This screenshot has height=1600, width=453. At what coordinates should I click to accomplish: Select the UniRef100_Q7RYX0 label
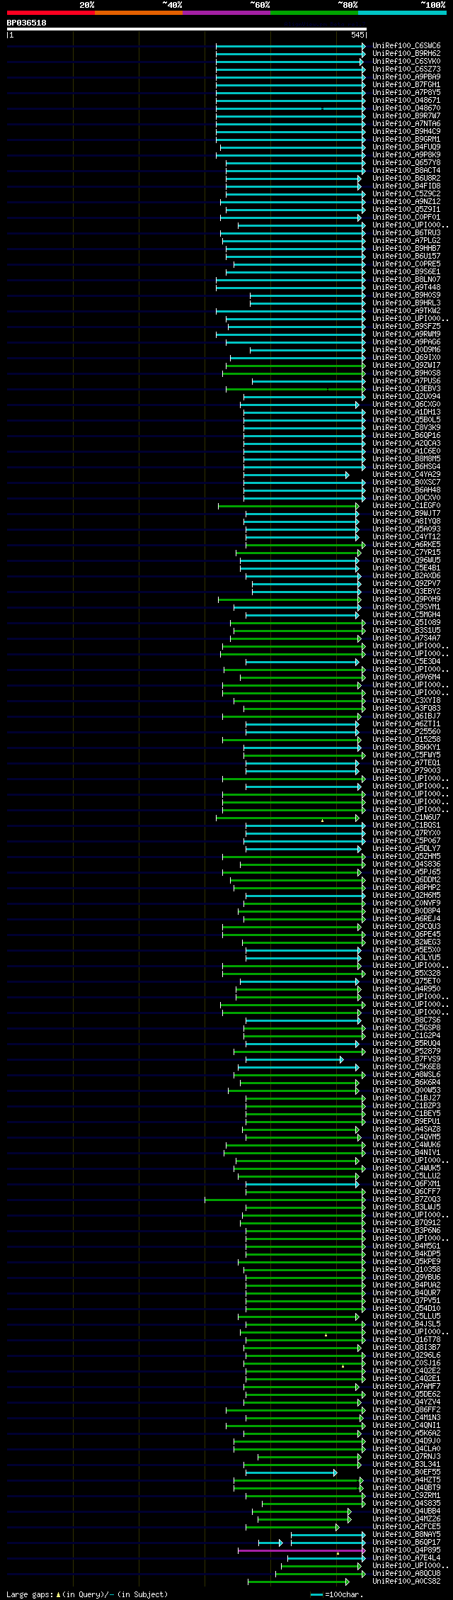406,833
